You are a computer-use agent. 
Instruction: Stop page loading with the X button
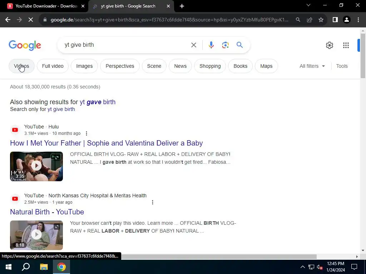point(31,20)
